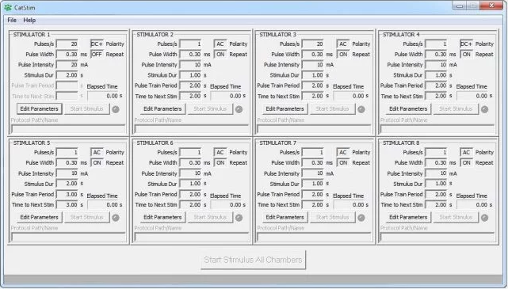Click Stimulator 5 Time to Next Stim field
This screenshot has width=508, height=289.
coord(67,204)
